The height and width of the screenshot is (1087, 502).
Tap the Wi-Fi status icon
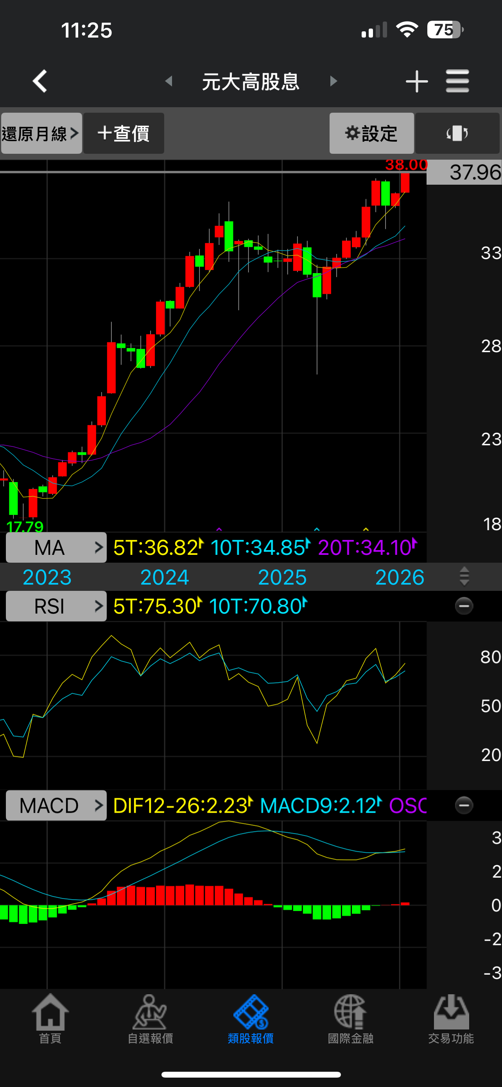407,29
